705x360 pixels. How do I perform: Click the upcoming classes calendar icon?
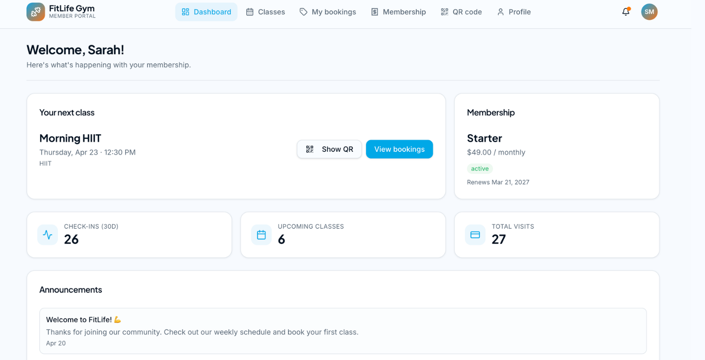261,235
